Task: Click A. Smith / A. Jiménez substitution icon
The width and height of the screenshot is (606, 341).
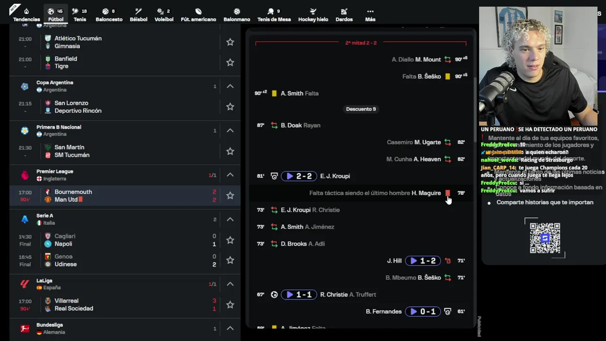Action: pos(274,227)
